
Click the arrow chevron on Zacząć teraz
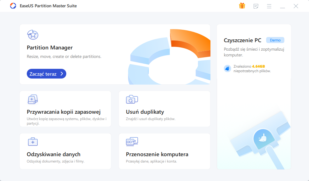62,74
